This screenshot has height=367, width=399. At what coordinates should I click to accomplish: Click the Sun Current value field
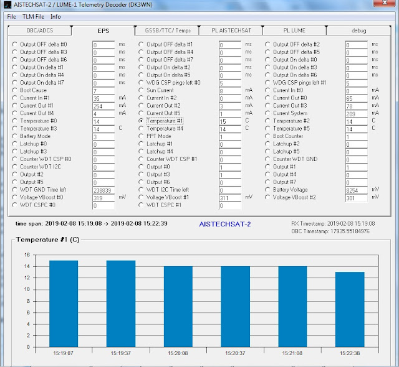pyautogui.click(x=230, y=91)
